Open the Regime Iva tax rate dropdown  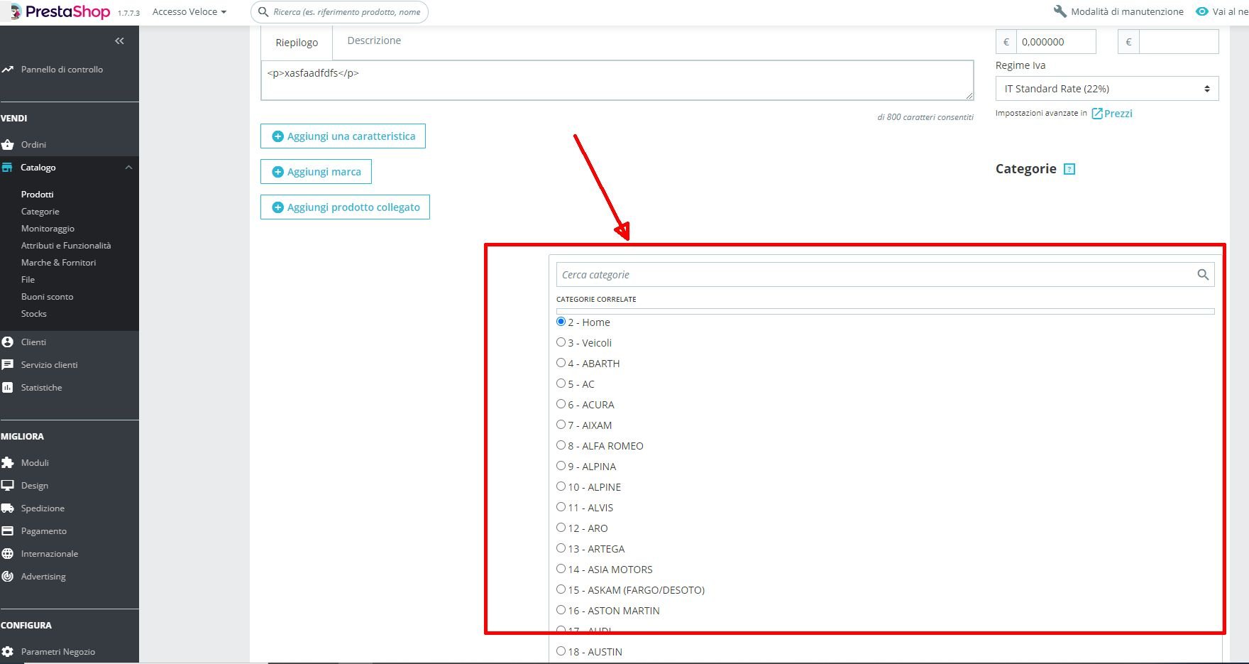click(x=1107, y=89)
